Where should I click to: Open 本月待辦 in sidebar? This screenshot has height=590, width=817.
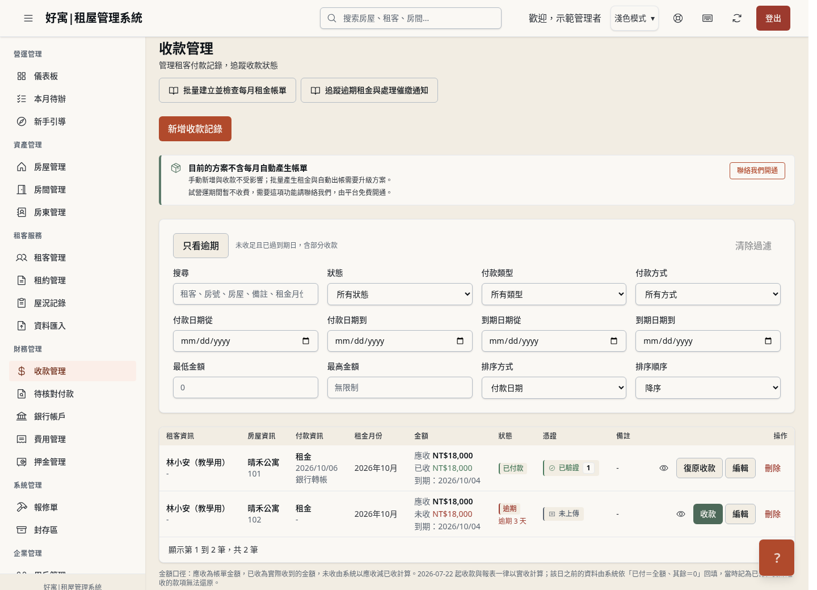(x=73, y=99)
